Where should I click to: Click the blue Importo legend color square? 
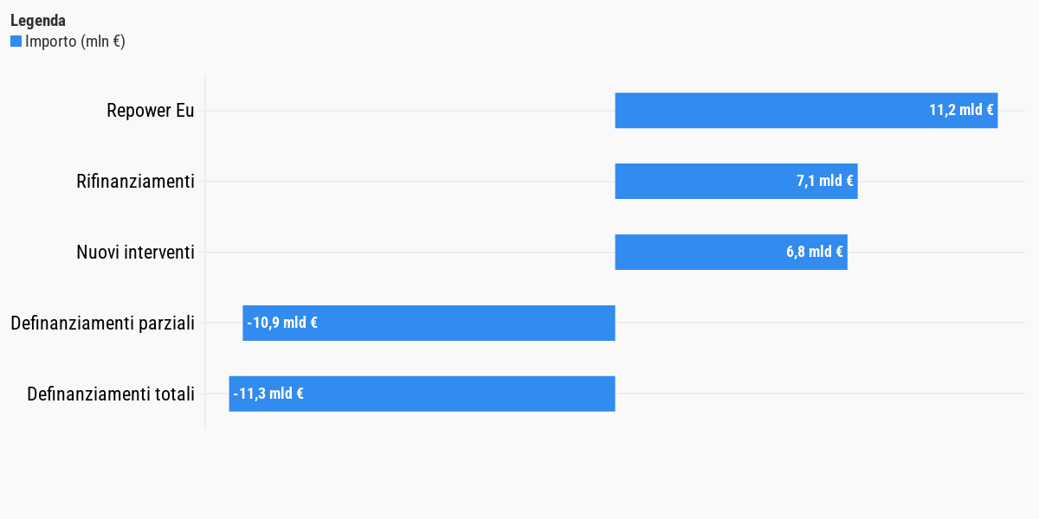[x=16, y=42]
